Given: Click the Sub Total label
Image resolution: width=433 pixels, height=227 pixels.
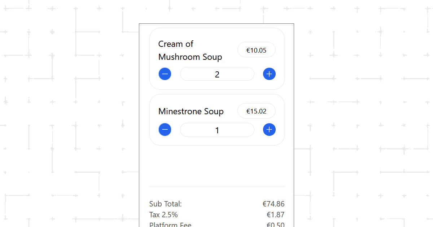Looking at the screenshot, I should coord(166,204).
